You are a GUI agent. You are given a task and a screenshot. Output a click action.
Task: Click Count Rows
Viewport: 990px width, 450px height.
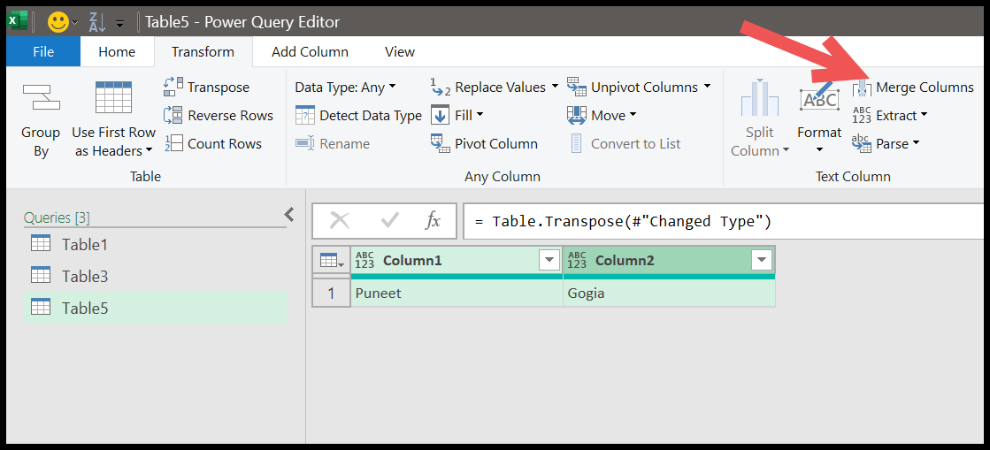(212, 144)
